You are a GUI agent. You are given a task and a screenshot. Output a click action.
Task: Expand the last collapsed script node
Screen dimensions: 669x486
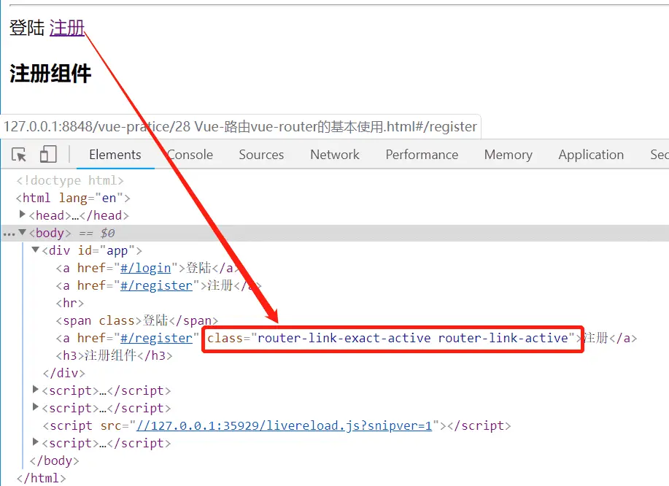click(36, 441)
